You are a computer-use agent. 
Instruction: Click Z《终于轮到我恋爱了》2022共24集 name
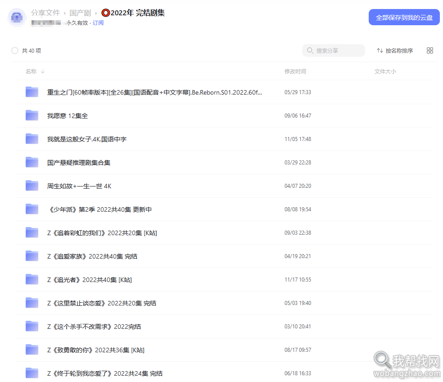coord(105,373)
